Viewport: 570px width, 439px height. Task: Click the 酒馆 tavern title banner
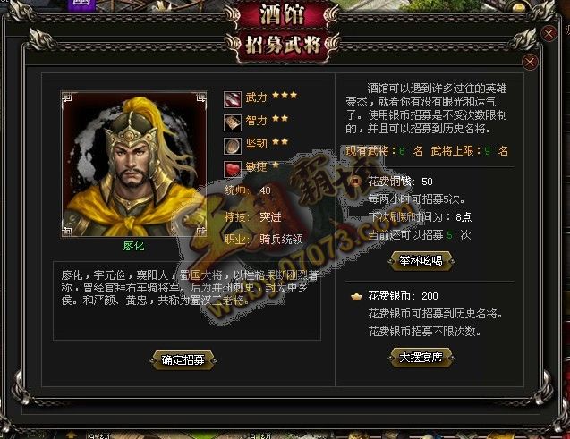(x=282, y=14)
